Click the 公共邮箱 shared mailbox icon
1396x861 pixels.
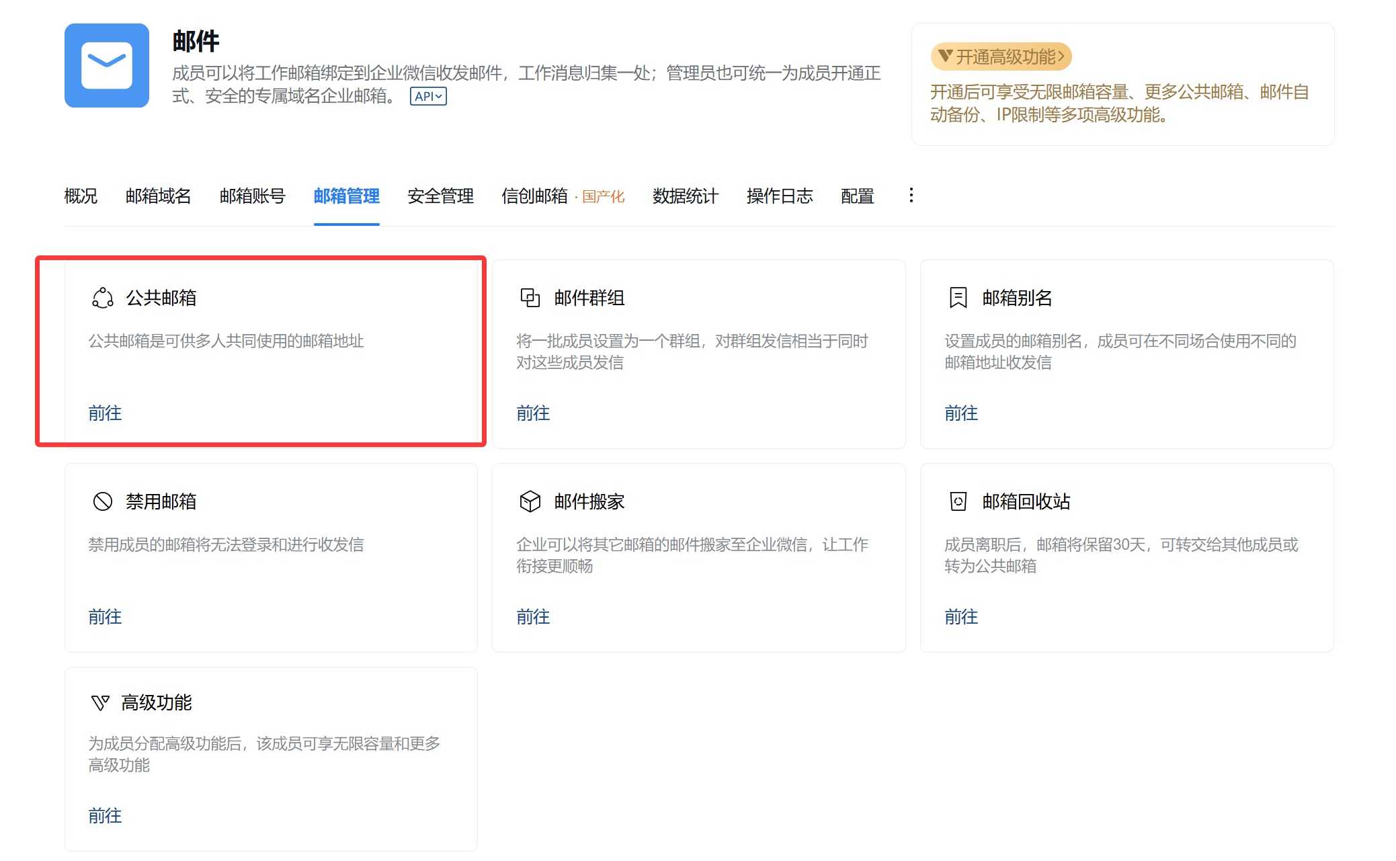(x=102, y=298)
